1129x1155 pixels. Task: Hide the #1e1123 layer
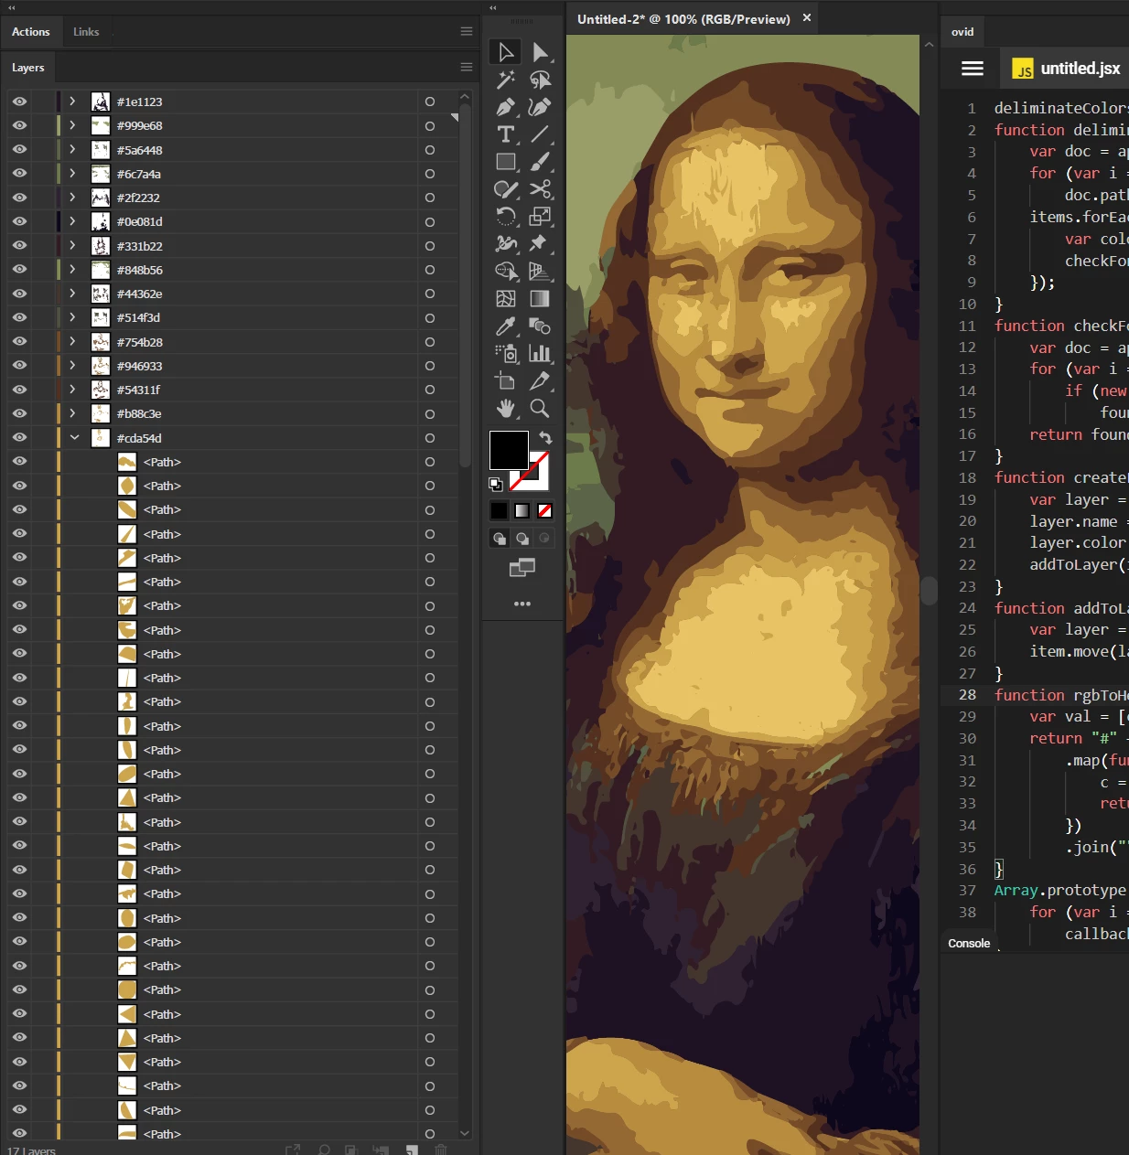coord(19,102)
